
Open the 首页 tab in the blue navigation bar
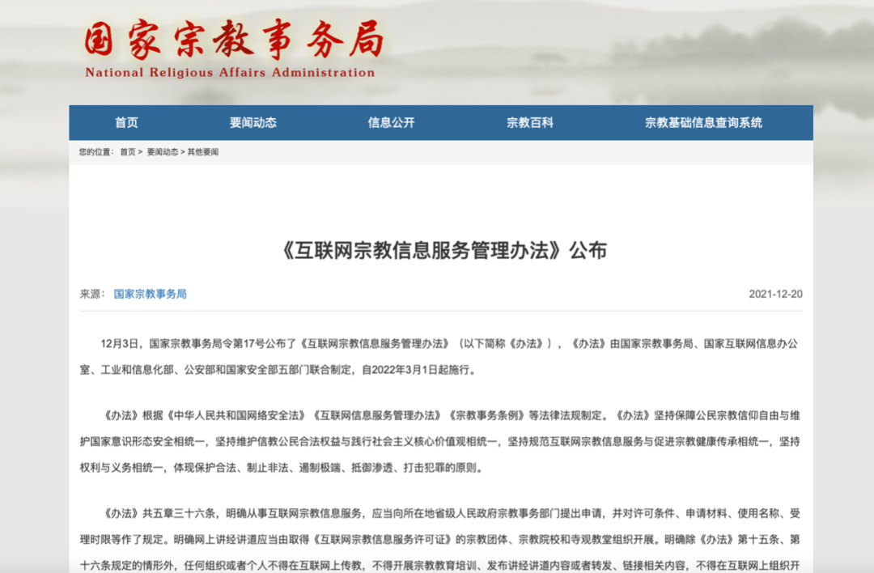click(x=126, y=123)
